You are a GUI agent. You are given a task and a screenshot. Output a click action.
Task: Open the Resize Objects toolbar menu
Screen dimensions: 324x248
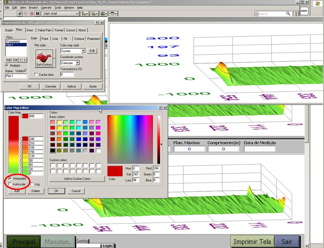pyautogui.click(x=103, y=14)
